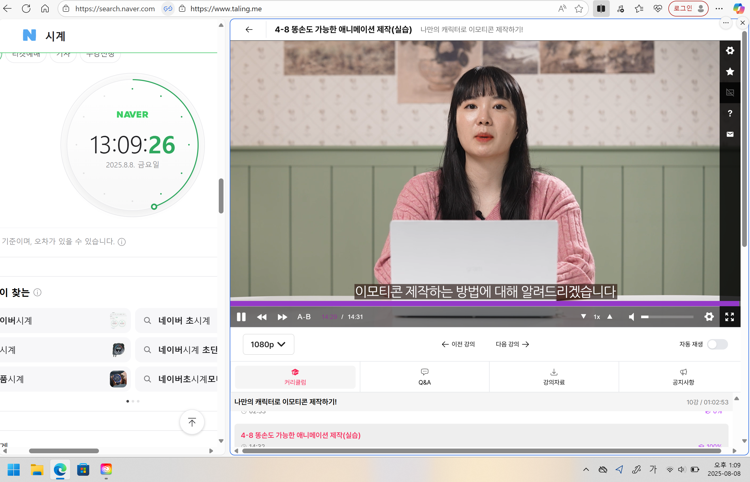
Task: Adjust the volume slider
Action: coord(667,317)
